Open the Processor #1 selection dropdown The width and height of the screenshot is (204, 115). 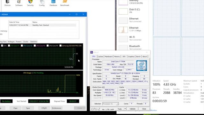(x=111, y=104)
